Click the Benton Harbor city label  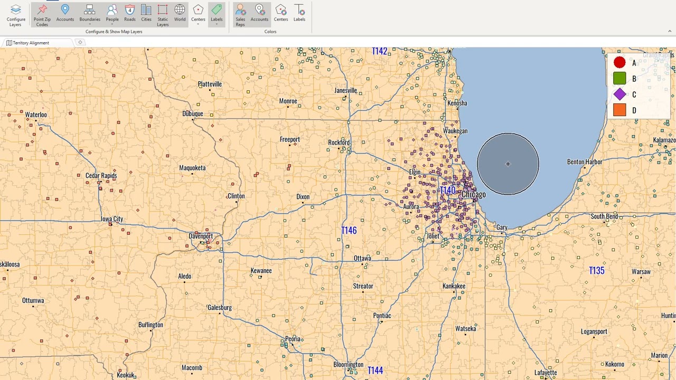click(585, 162)
